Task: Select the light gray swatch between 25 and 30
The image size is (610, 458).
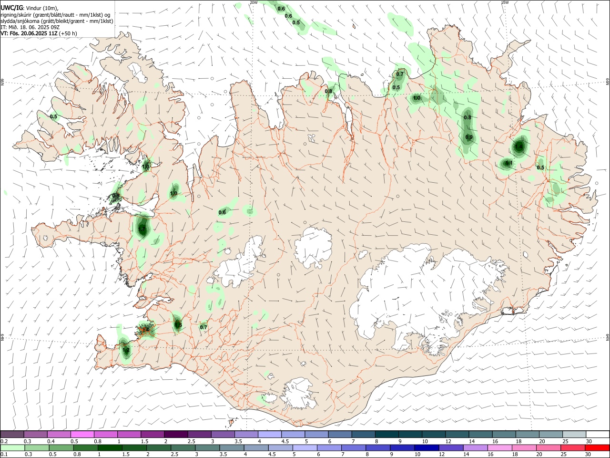Action: (x=574, y=434)
